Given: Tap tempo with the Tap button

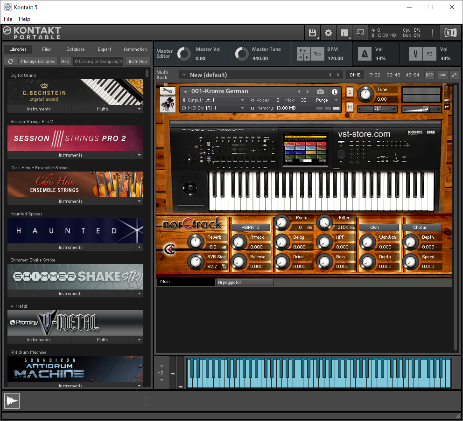Looking at the screenshot, I should coord(317,54).
